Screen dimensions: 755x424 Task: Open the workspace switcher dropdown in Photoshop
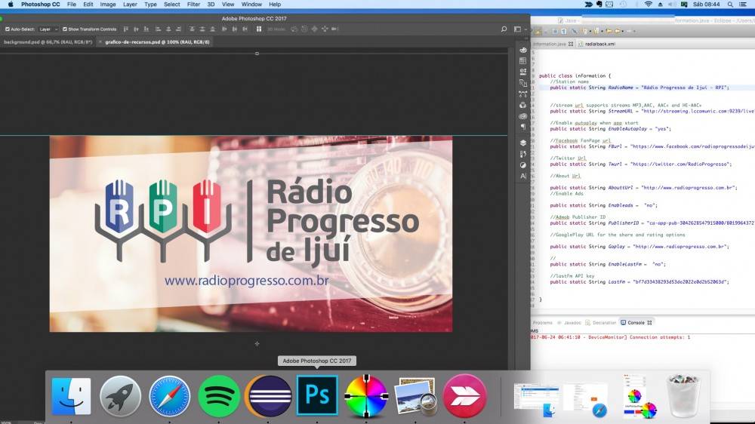pos(520,29)
